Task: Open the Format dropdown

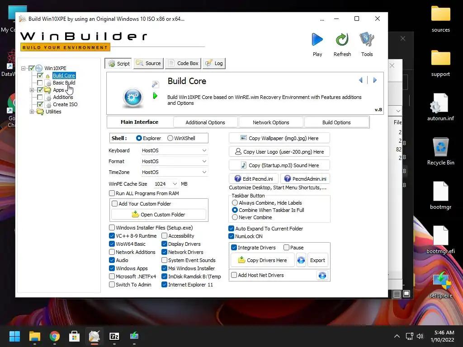Action: pyautogui.click(x=174, y=161)
